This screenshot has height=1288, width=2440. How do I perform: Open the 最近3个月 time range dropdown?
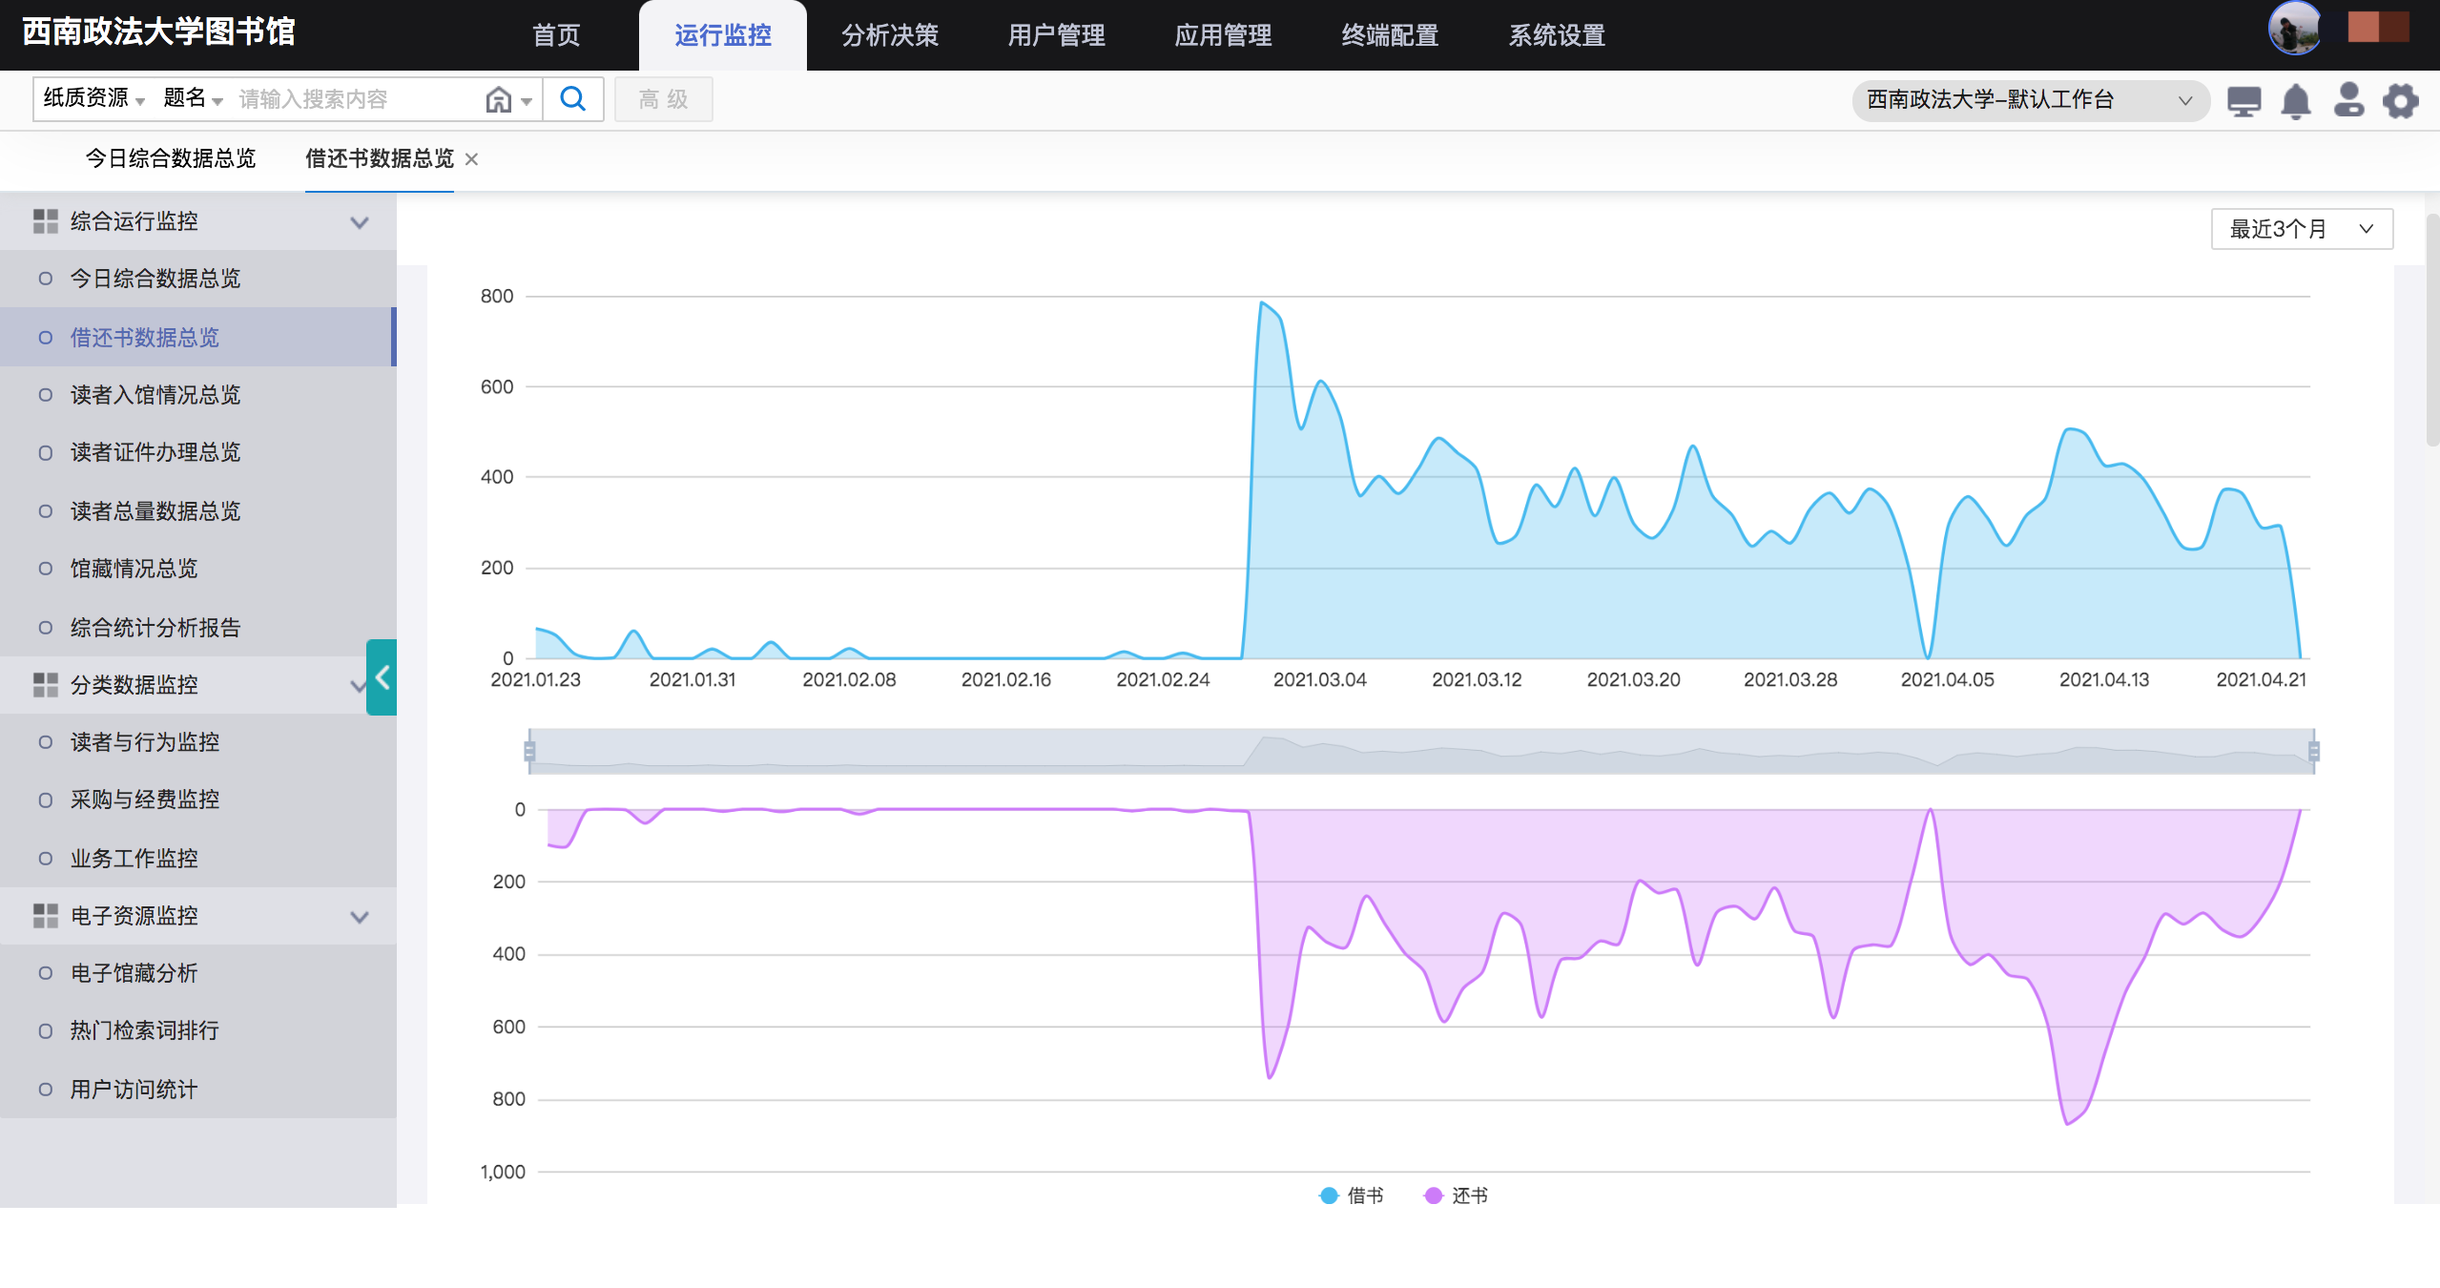tap(2301, 229)
